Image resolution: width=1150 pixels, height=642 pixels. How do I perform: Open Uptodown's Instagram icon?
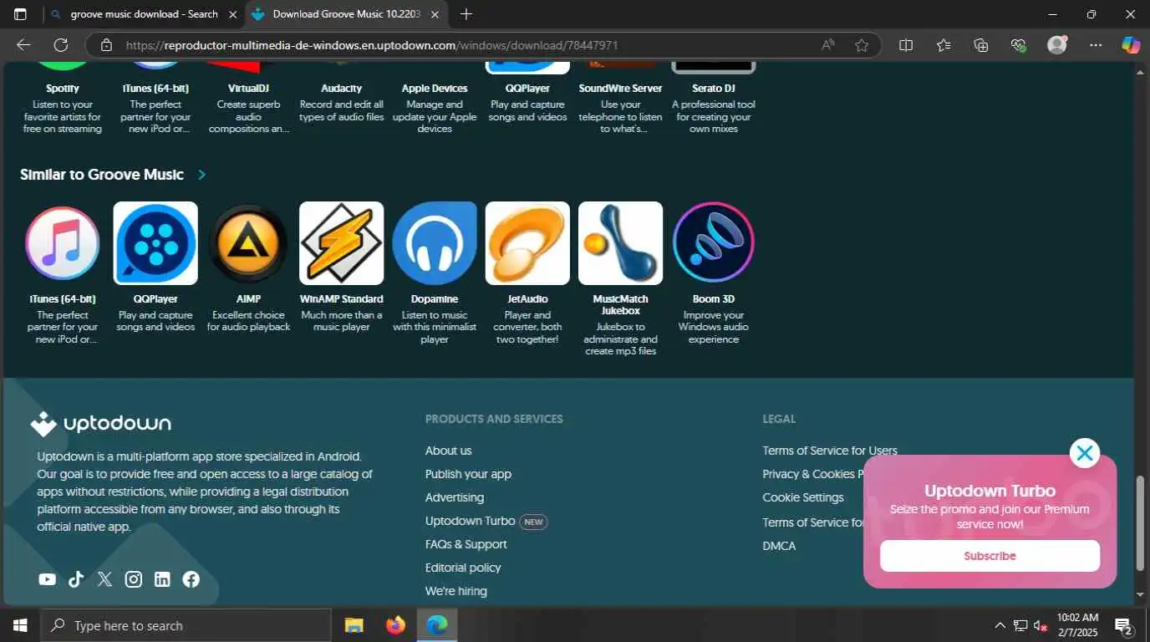(134, 579)
